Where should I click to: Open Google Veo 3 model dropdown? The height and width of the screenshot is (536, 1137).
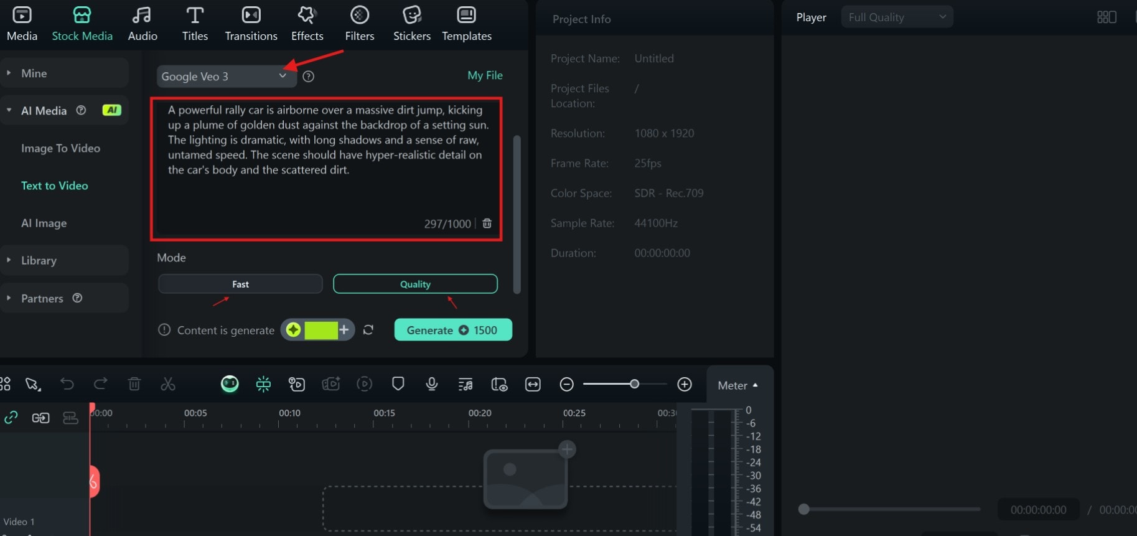[227, 76]
